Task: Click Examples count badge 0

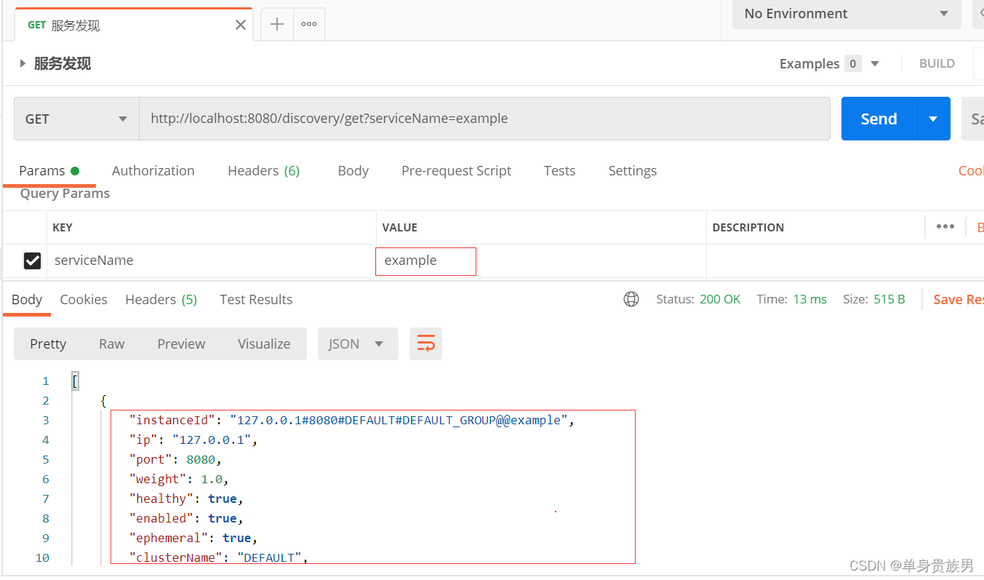Action: pyautogui.click(x=853, y=64)
